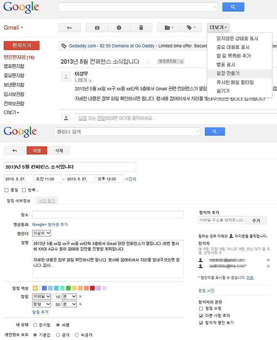Click the Google logo in Calendar
Viewport: 277px width, 340px height.
click(x=20, y=131)
